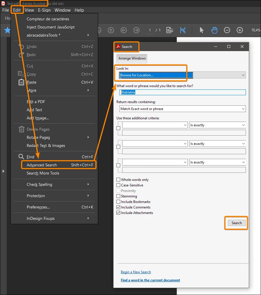Expand the left navigation pane arrow
This screenshot has height=295, width=261.
[3, 171]
